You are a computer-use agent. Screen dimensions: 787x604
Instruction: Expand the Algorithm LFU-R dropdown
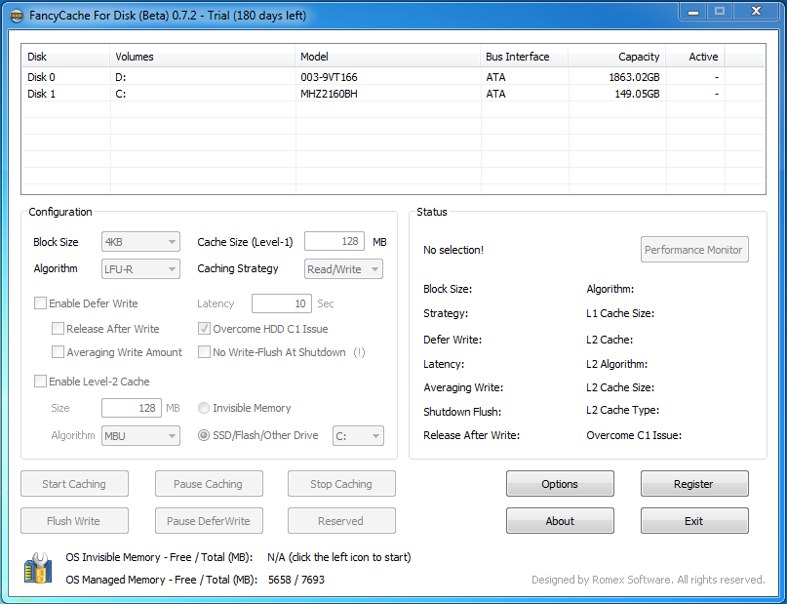(140, 268)
